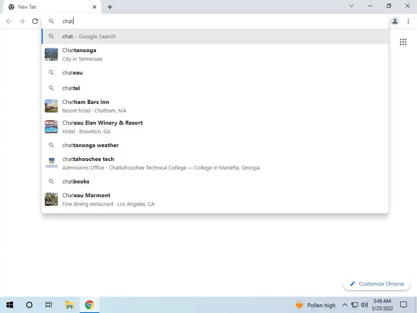
Task: Click search icon beside 'chattel'
Action: pyautogui.click(x=51, y=88)
